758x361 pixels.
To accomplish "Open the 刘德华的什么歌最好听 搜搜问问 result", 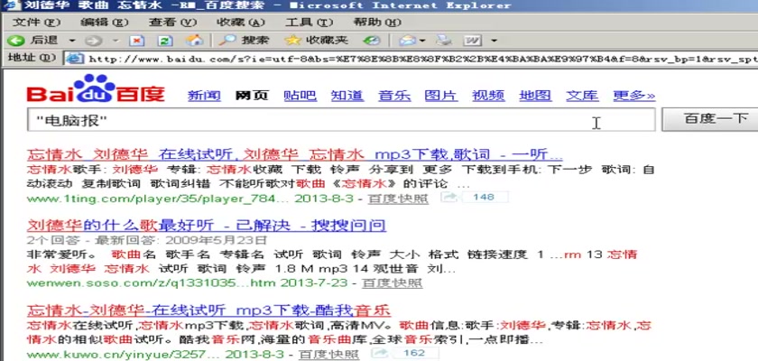I will tap(207, 226).
